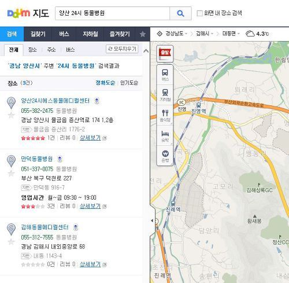Click the search input field with 양산 24시 동물병원
Image resolution: width=289 pixels, height=283 pixels.
click(x=112, y=13)
